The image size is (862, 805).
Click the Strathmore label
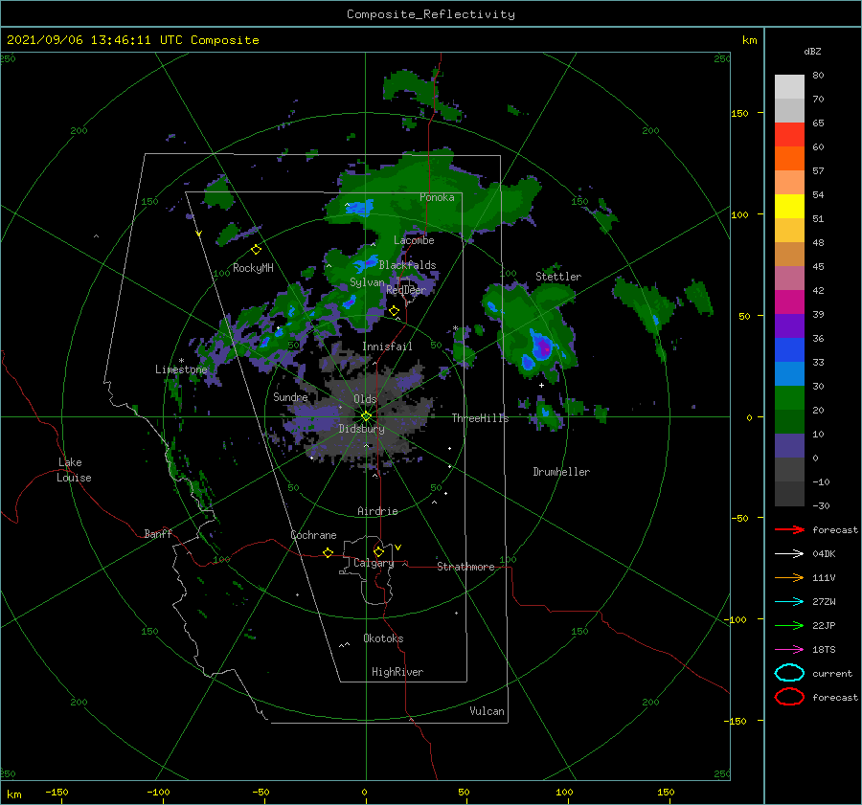[x=465, y=567]
